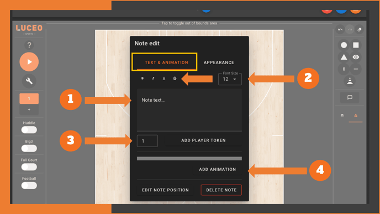Apply strikethrough formatting to the note
The height and width of the screenshot is (214, 380).
175,78
